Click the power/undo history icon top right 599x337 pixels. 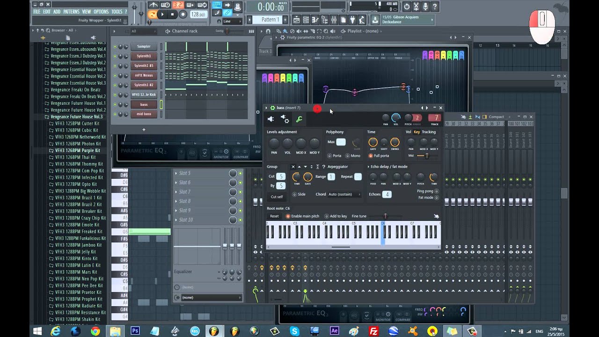[406, 7]
